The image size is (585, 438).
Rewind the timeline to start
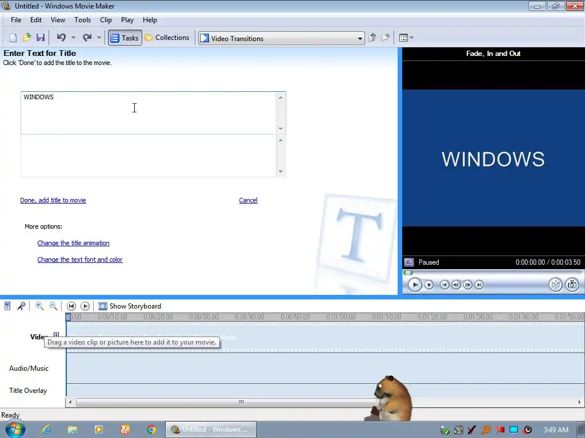coord(71,306)
